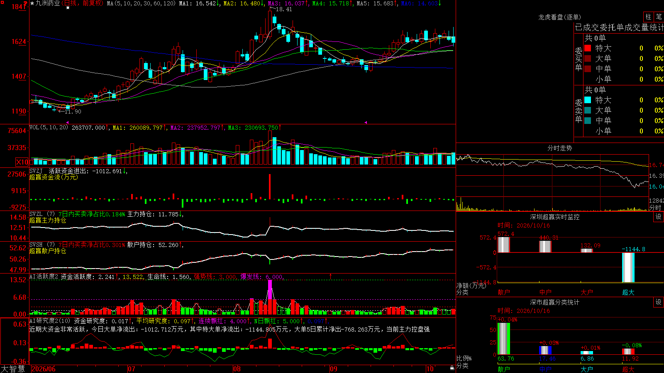Click the 龙虎看盘(逐单) panel title

559,17
